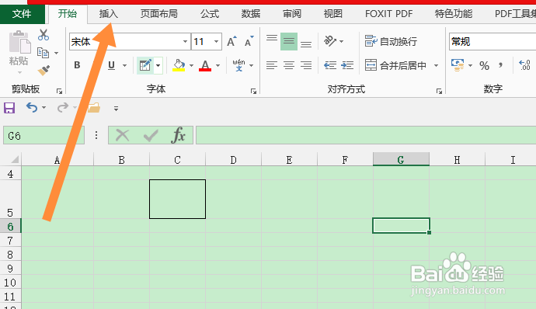Switch to the 插入 tab
Screen dimensions: 536x309
pos(109,14)
